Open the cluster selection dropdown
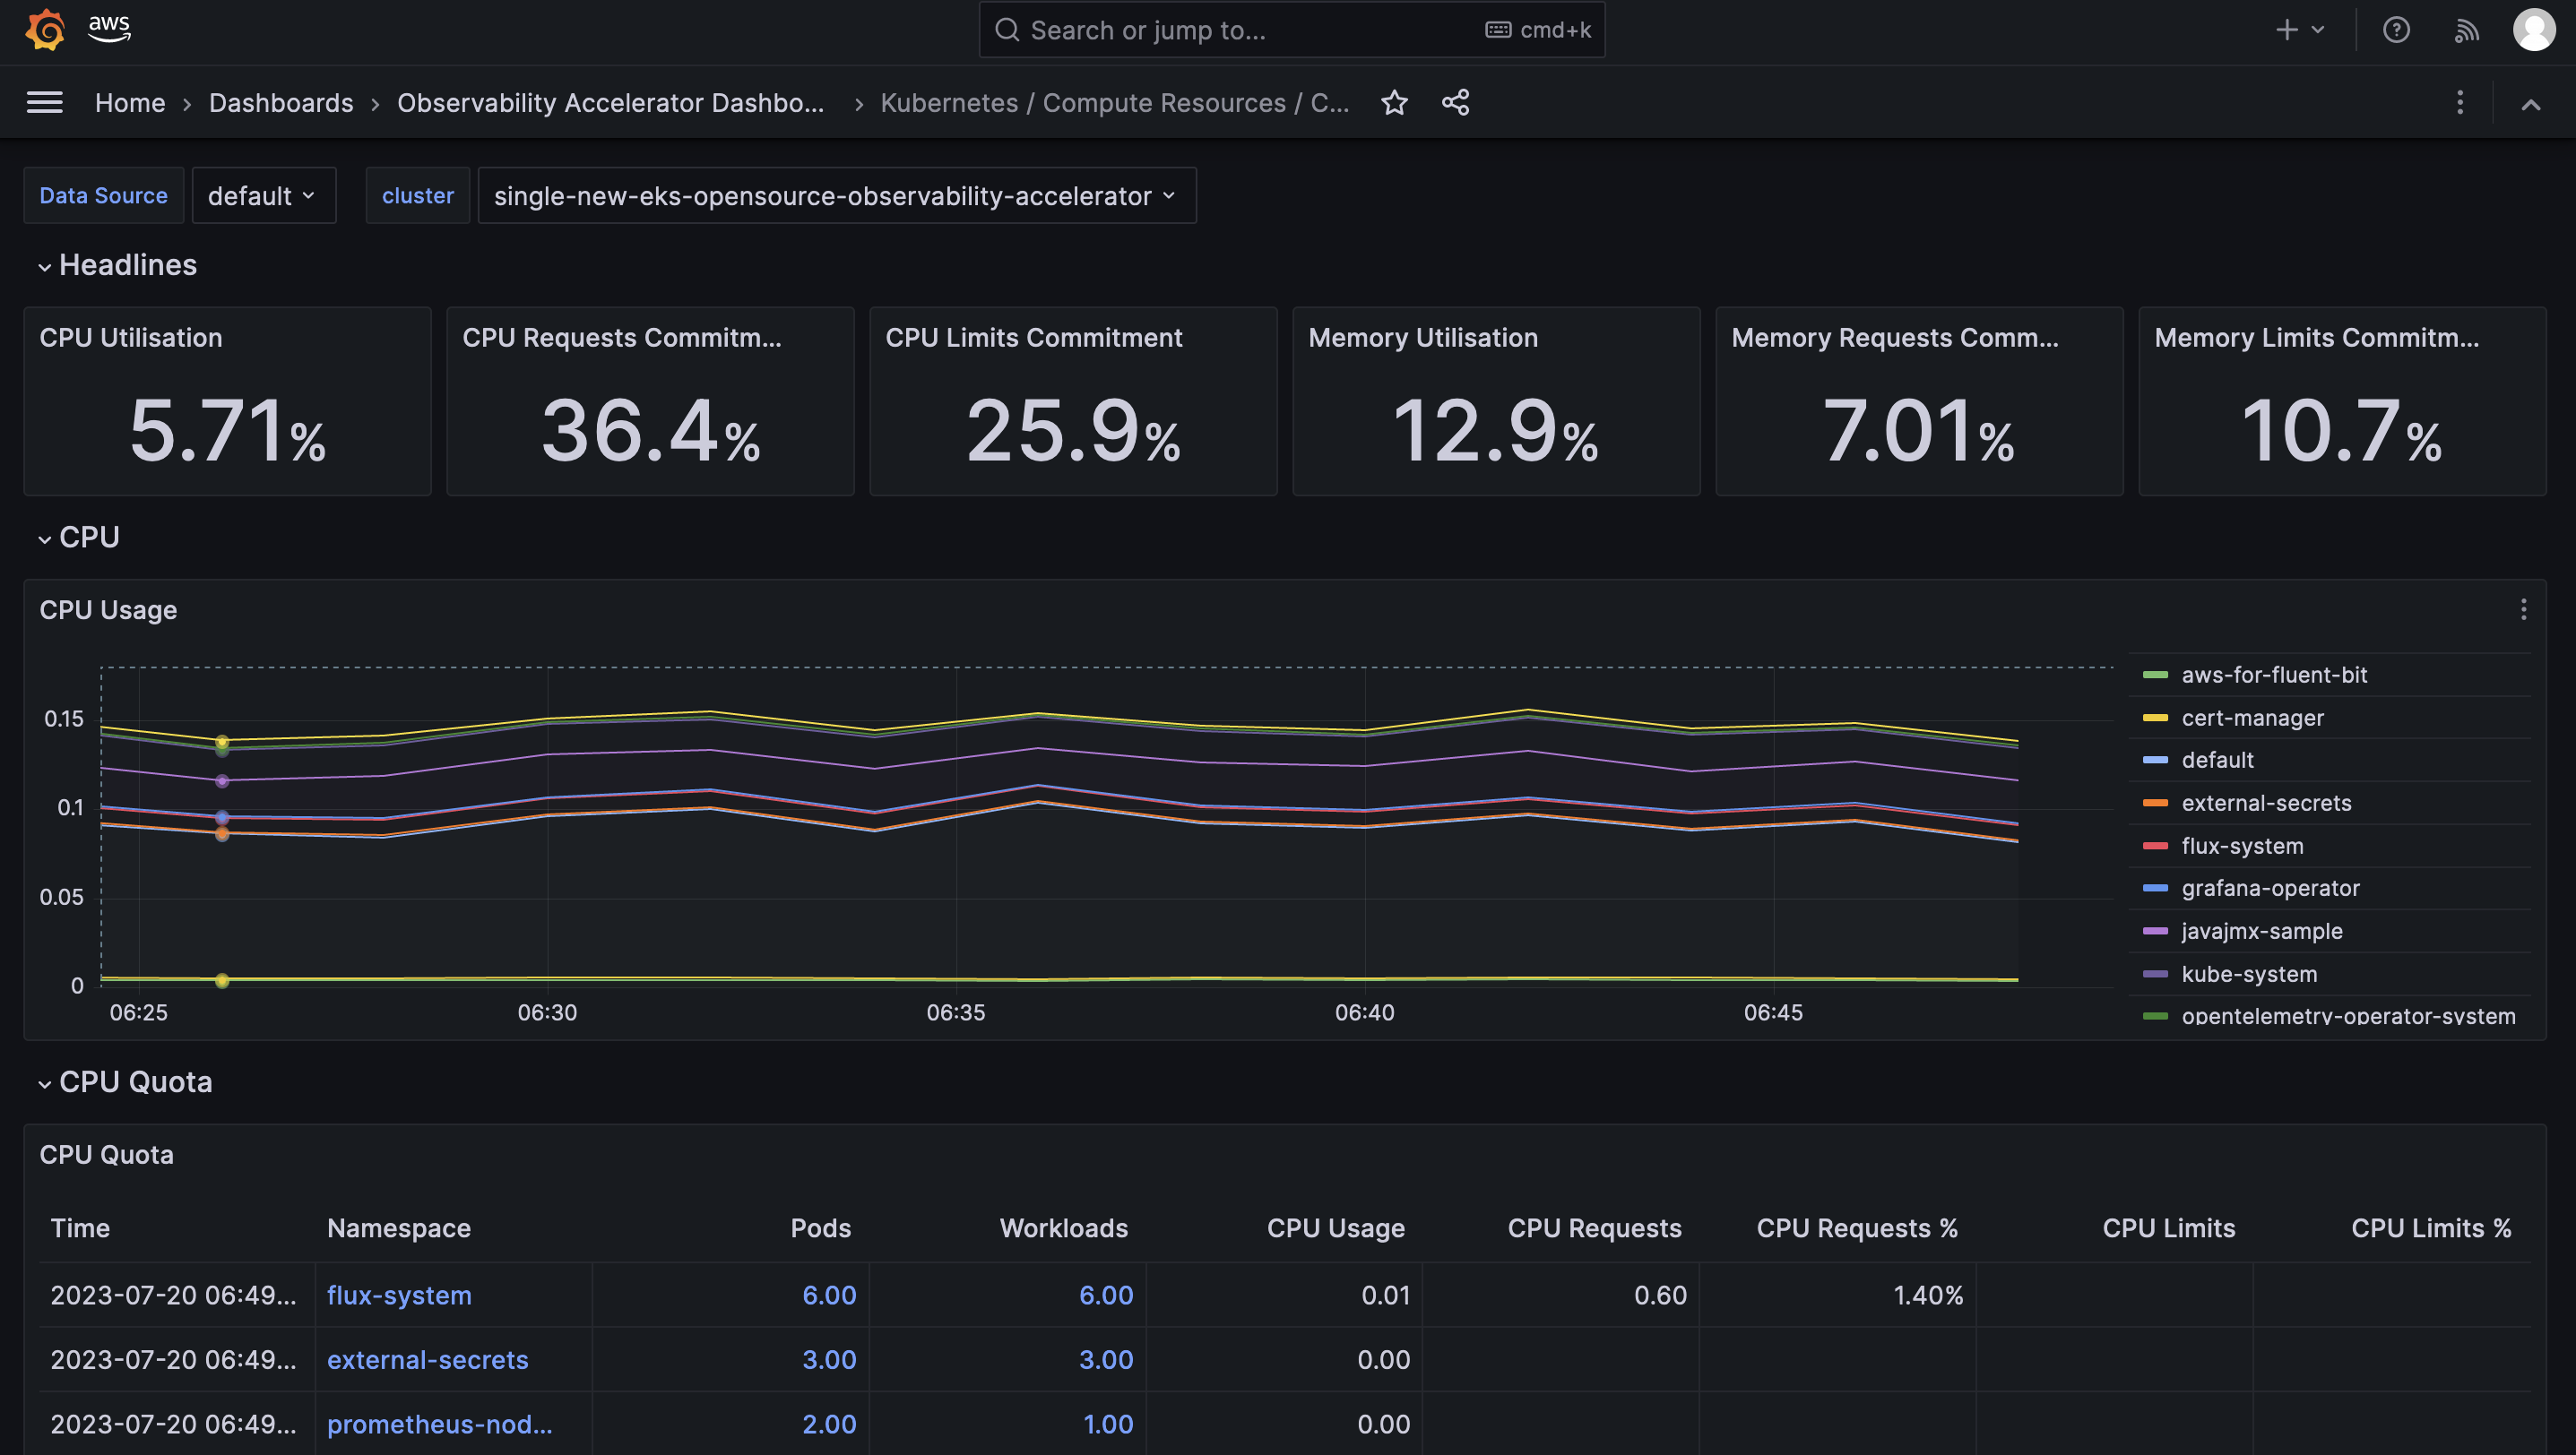The width and height of the screenshot is (2576, 1455). (835, 196)
